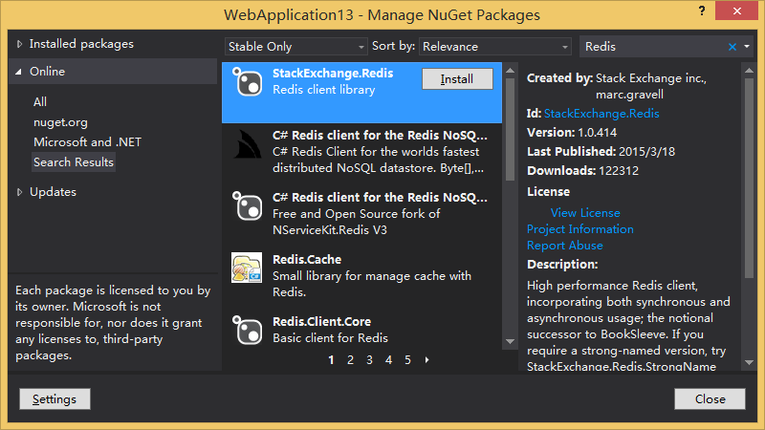
Task: Click the Downloads 122312 value
Action: [x=619, y=171]
